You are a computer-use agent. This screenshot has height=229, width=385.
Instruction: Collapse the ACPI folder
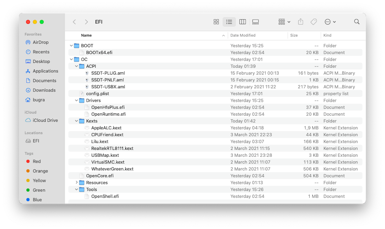[76, 66]
